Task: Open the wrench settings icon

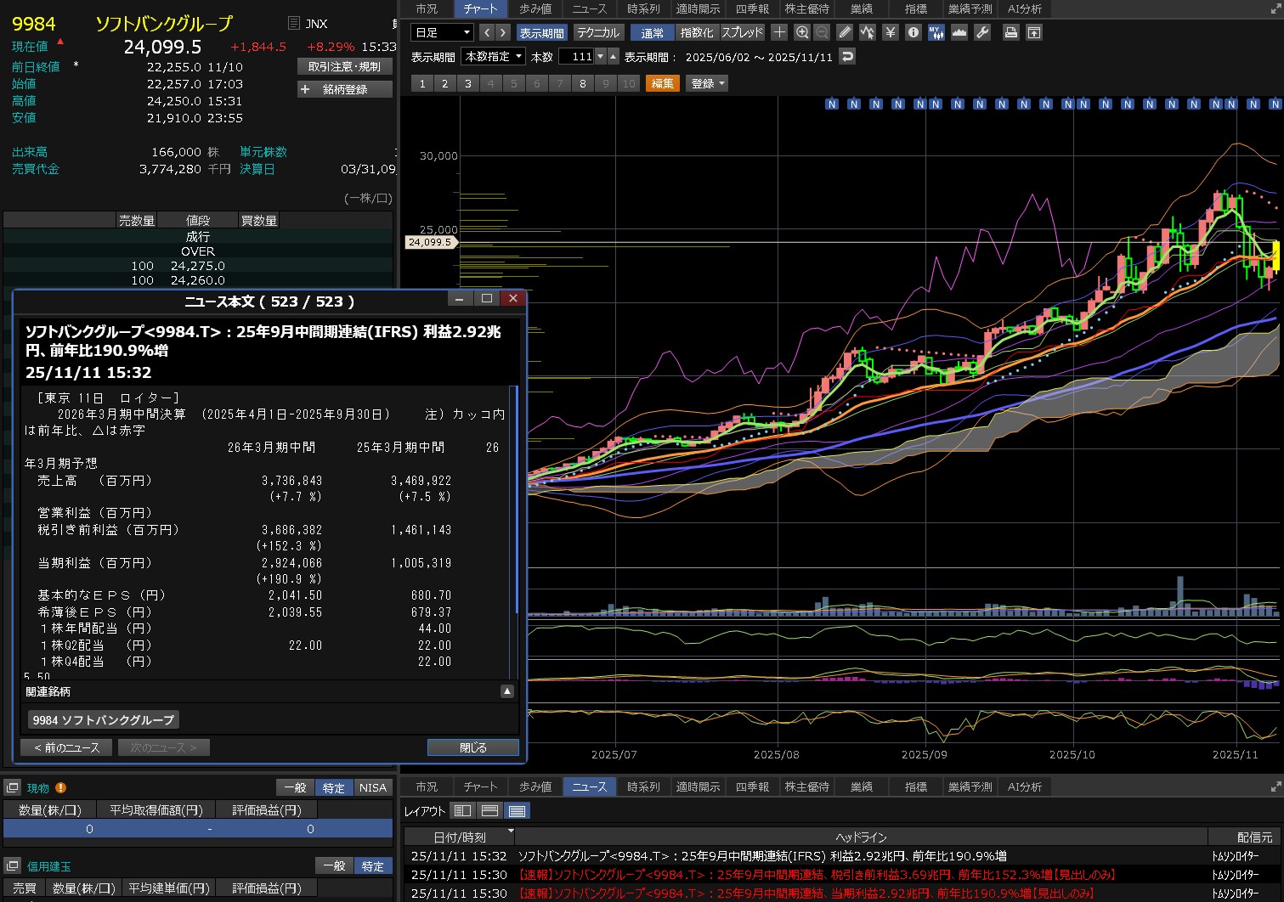Action: pyautogui.click(x=982, y=32)
